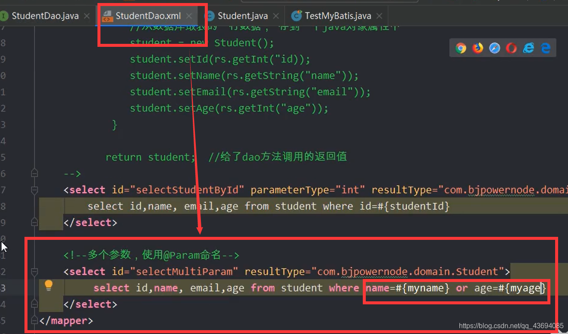Open preview in Chrome browser icon

point(461,48)
